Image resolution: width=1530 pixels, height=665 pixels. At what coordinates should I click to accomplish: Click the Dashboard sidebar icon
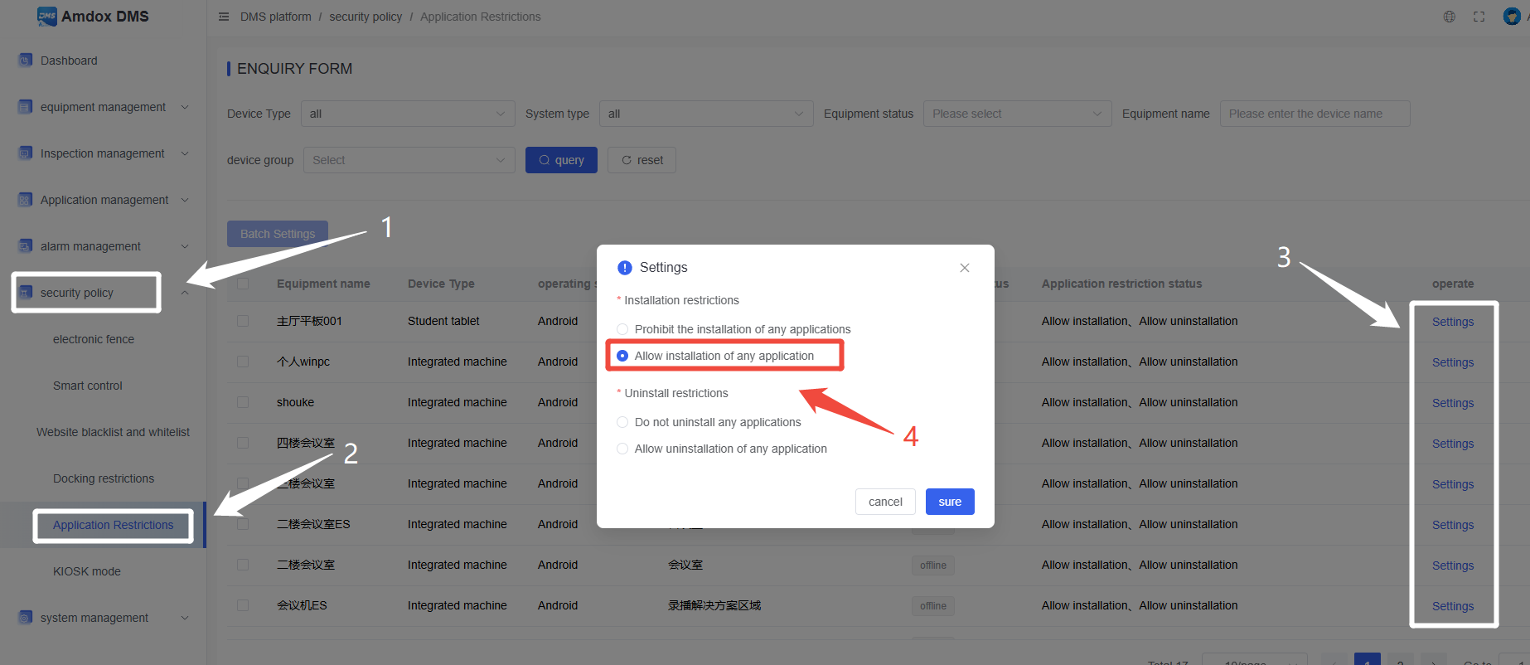pyautogui.click(x=26, y=61)
